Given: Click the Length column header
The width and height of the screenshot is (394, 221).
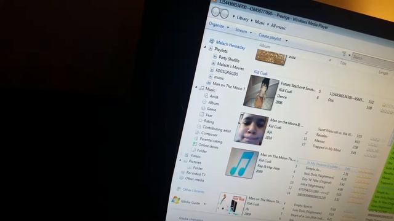Looking at the screenshot, I should coord(384,72).
